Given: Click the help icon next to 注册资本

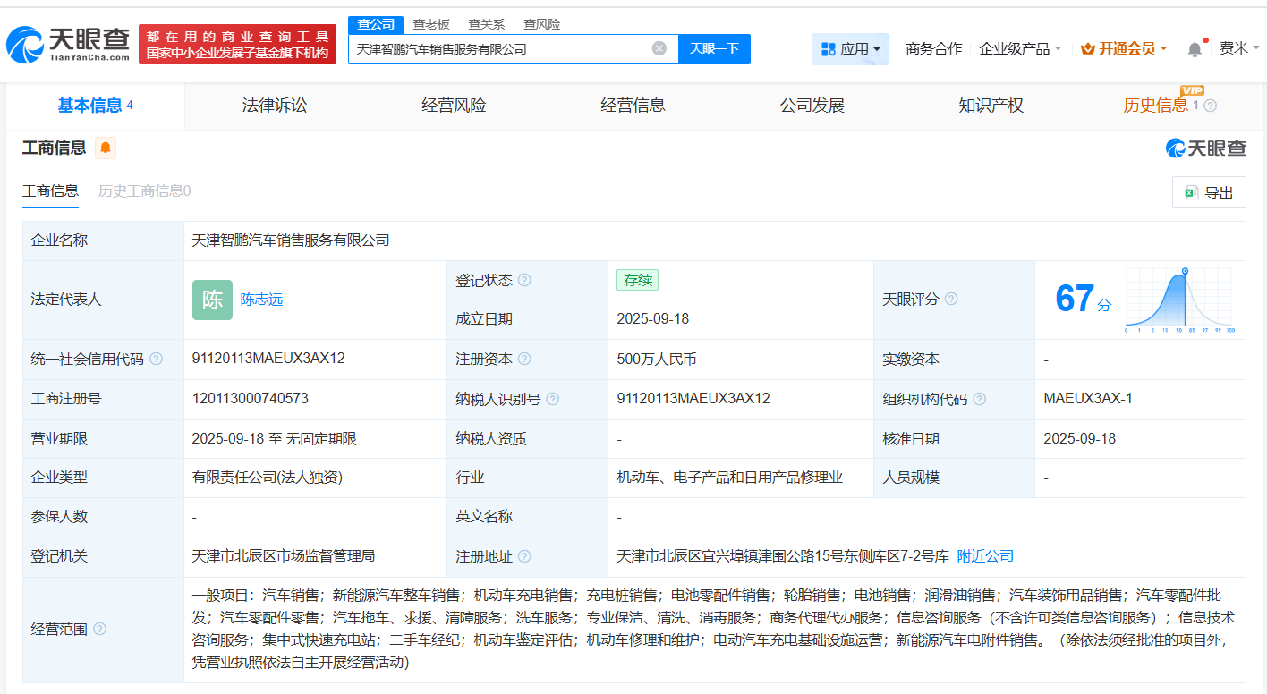Looking at the screenshot, I should coord(526,359).
